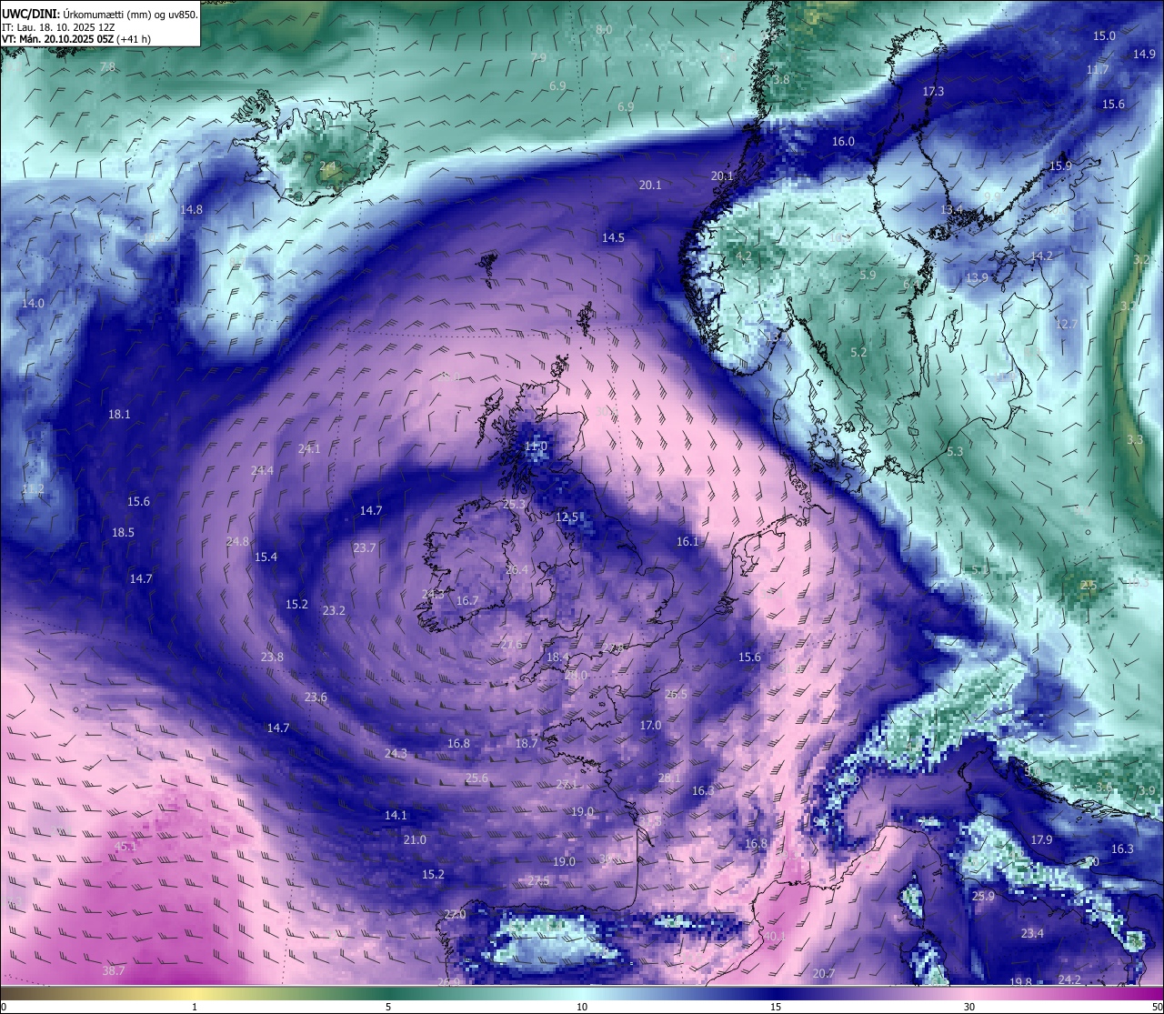Screen dimensions: 1164x1014
Task: Click the 14.9 value on the map
Action: click(x=1144, y=55)
